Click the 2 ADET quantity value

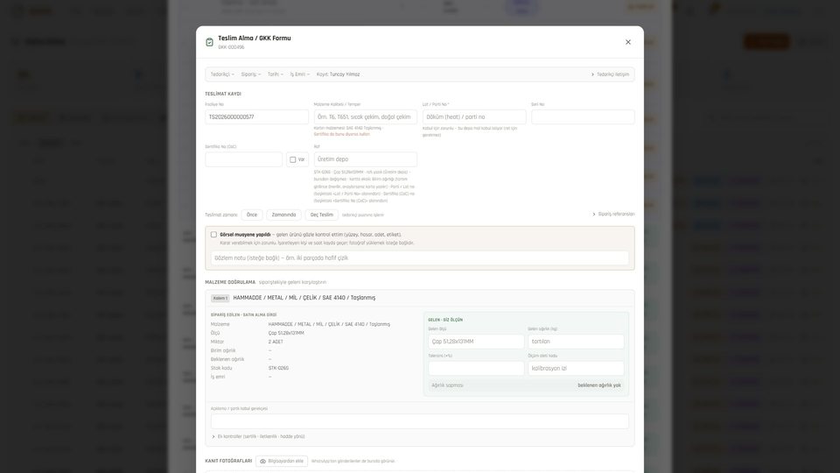276,342
